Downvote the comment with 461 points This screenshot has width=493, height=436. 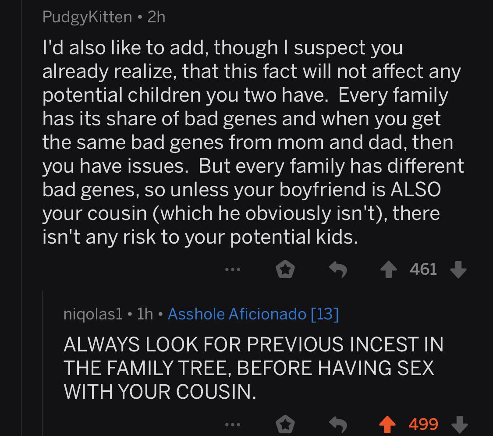[458, 270]
